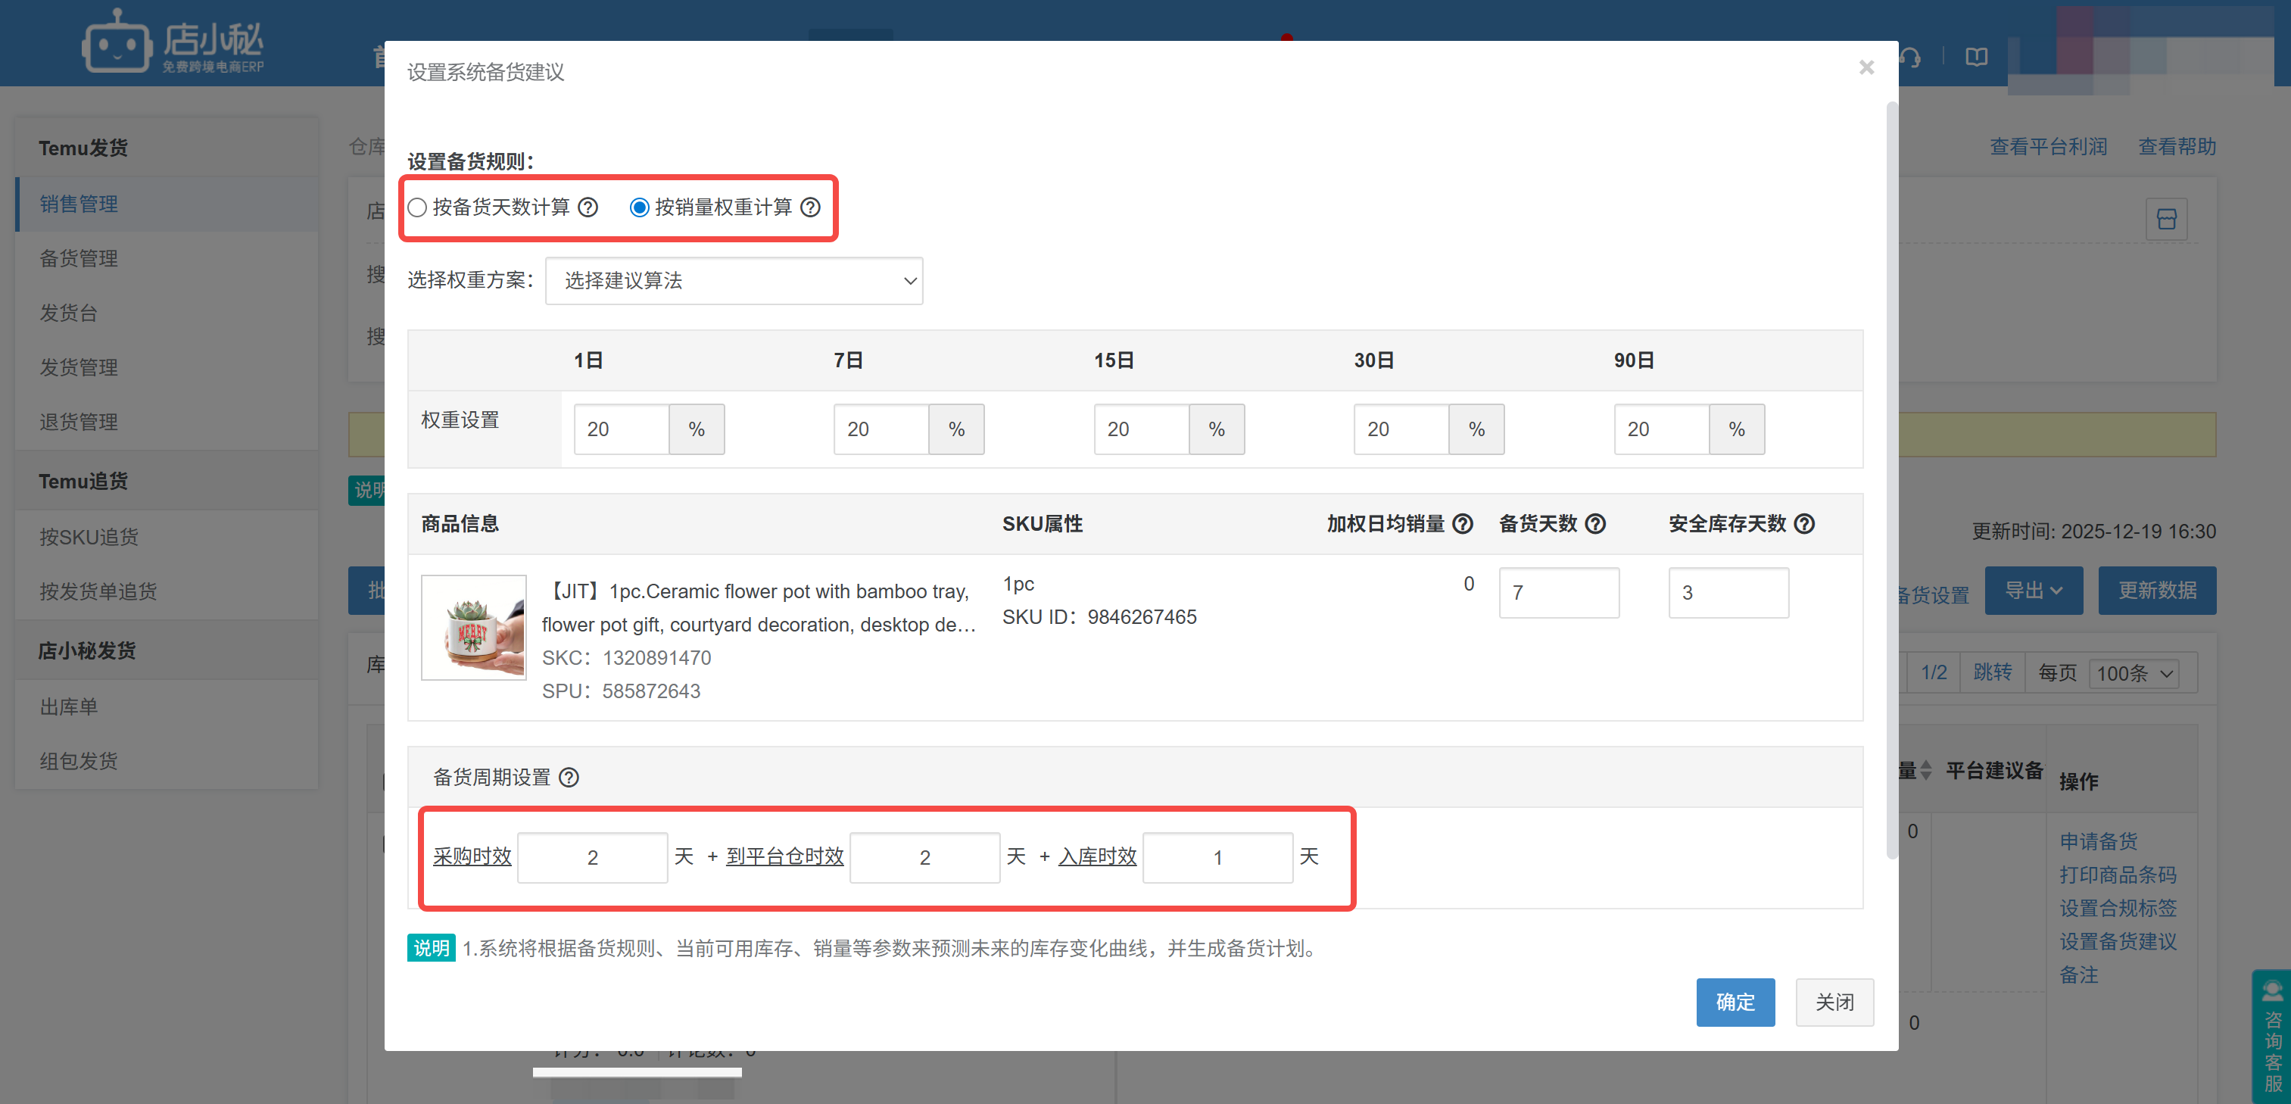The image size is (2291, 1104).
Task: Open the help tooltip beside 加权日均销量
Action: click(x=1462, y=524)
